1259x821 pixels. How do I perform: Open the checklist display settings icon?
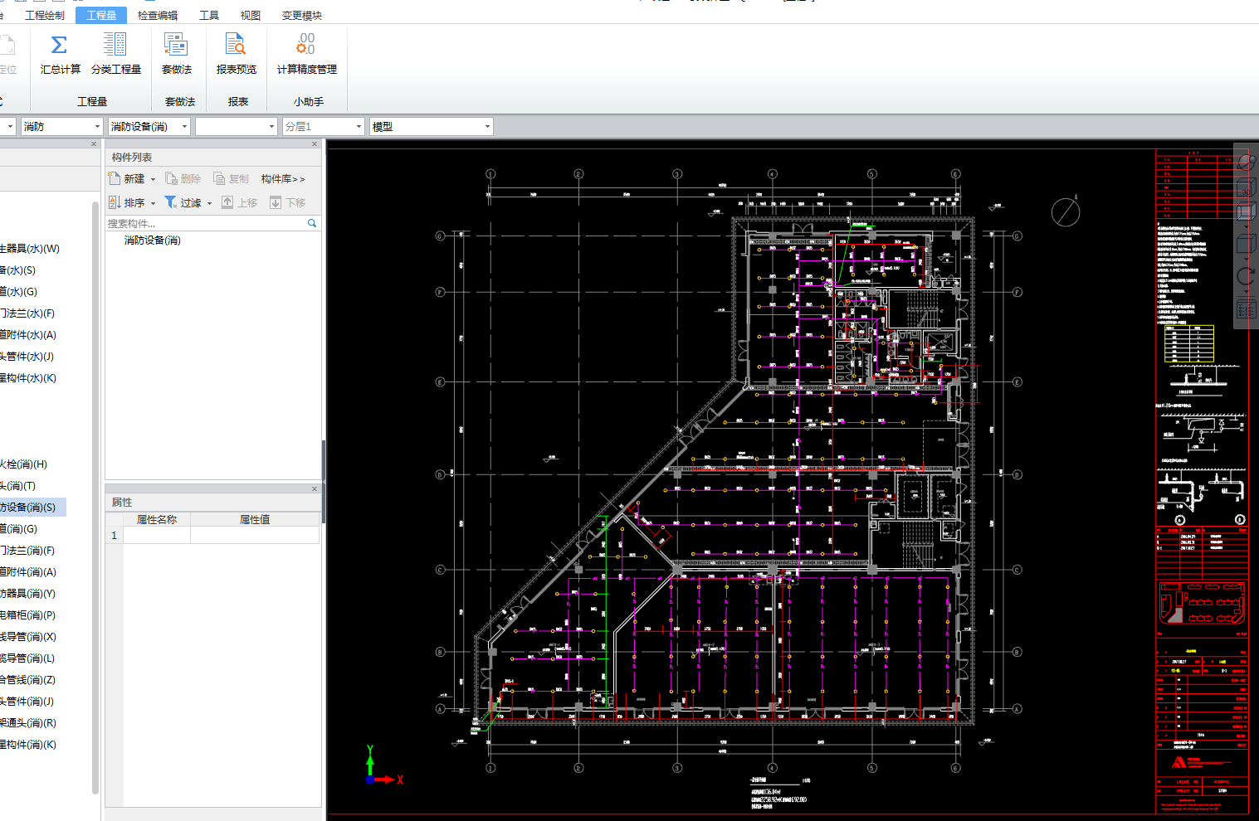(1247, 309)
